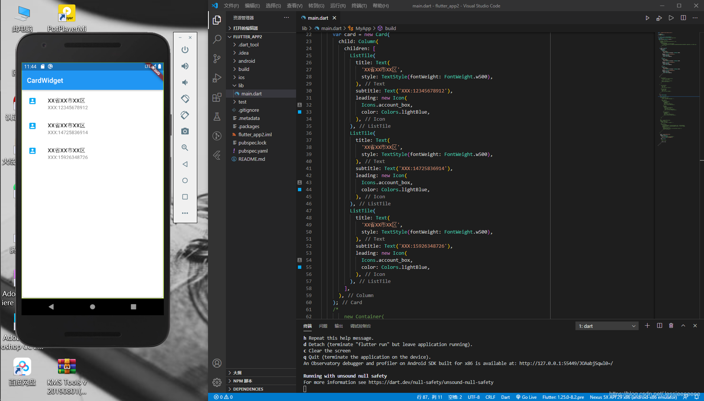Open README.md in the explorer
The width and height of the screenshot is (704, 401).
[x=261, y=159]
